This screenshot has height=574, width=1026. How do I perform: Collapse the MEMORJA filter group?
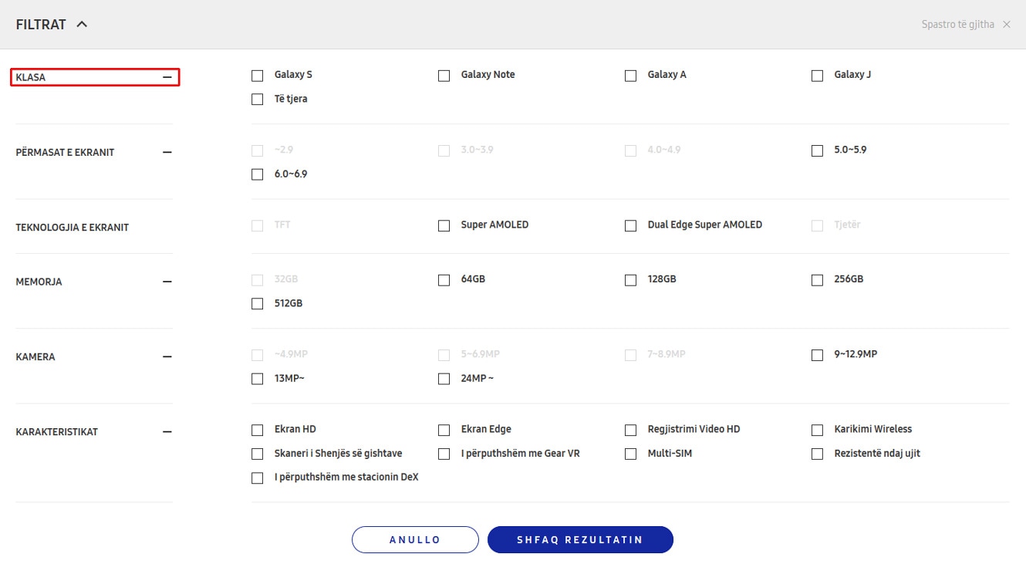[167, 282]
